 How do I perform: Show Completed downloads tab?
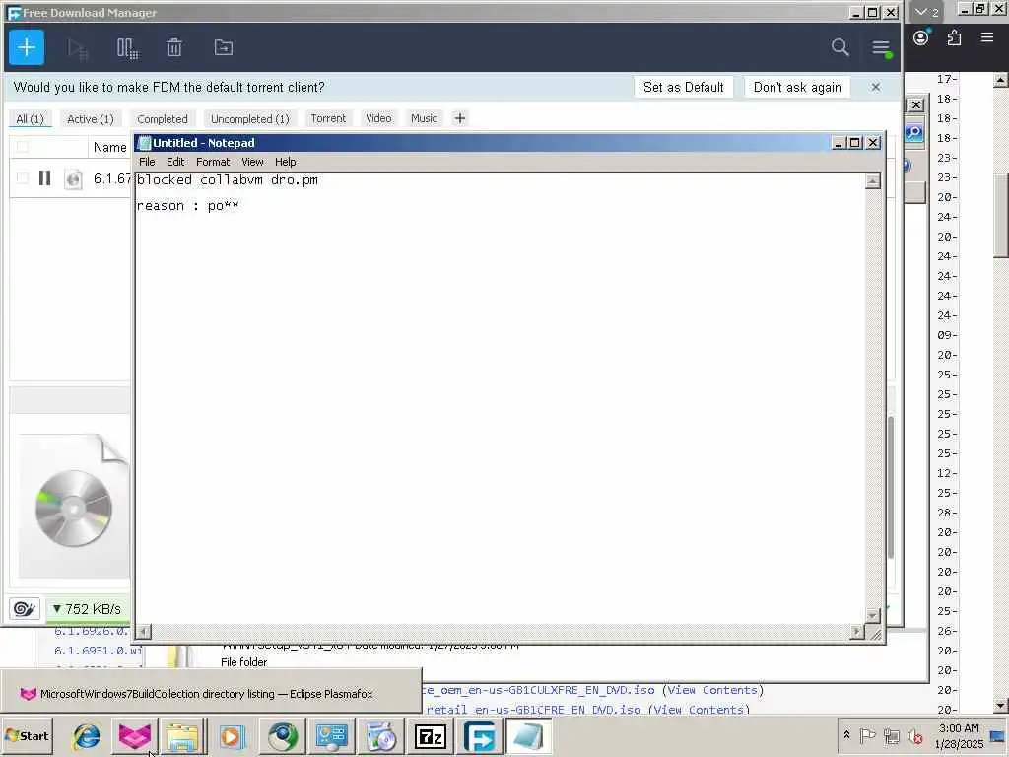point(163,119)
